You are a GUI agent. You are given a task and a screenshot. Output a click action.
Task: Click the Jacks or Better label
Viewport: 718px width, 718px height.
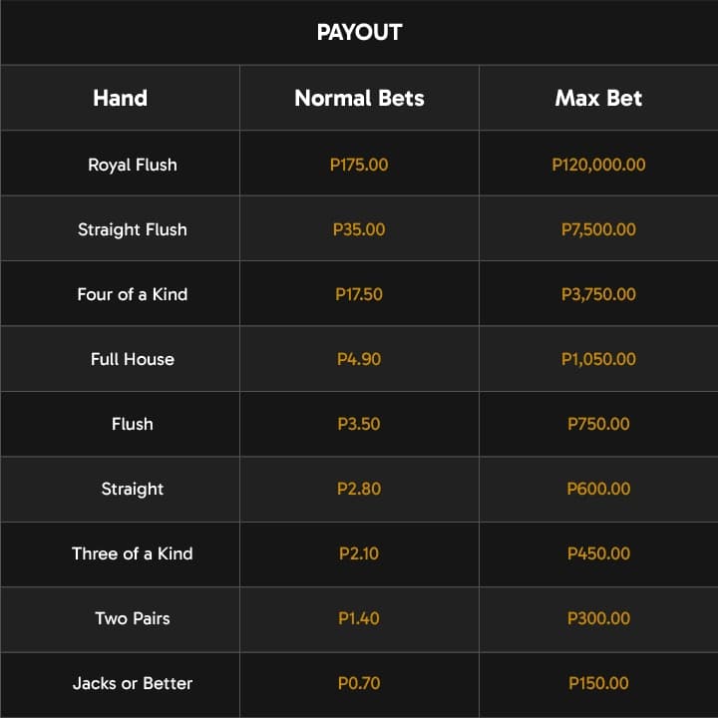pos(133,684)
